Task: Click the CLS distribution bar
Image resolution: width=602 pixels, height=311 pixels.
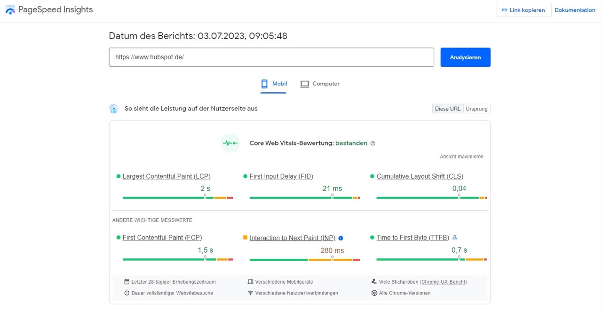Action: 432,198
